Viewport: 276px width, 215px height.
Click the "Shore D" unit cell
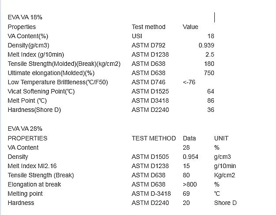click(x=225, y=203)
